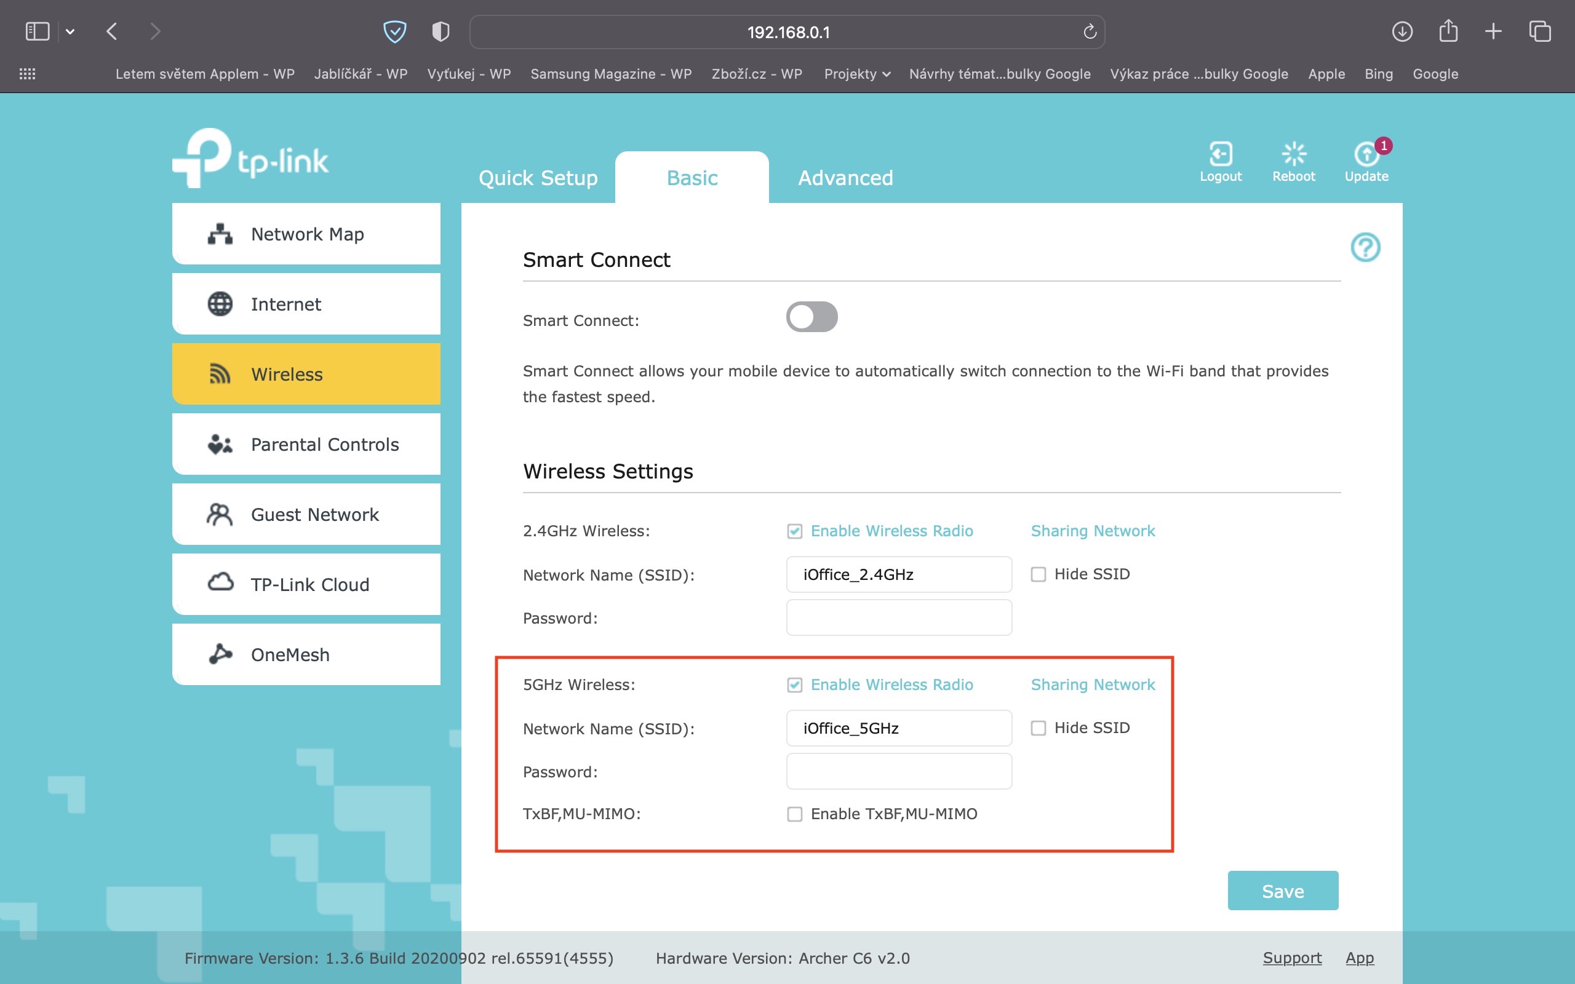The height and width of the screenshot is (984, 1575).
Task: Click the Reboot icon
Action: pyautogui.click(x=1293, y=155)
